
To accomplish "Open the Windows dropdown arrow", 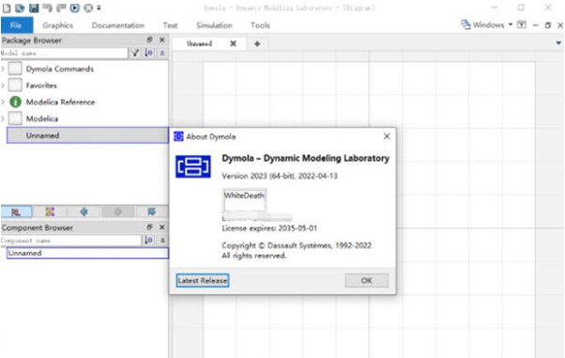I will pyautogui.click(x=511, y=24).
